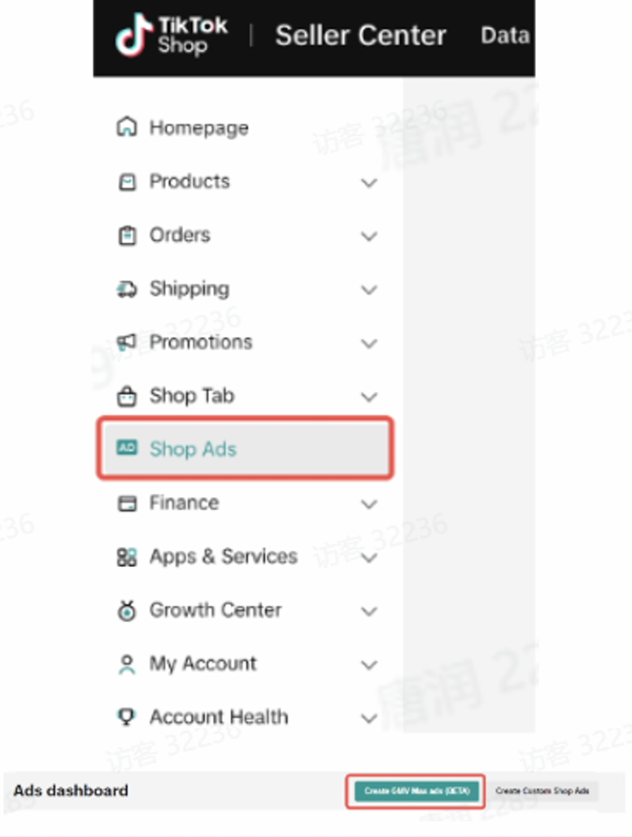The image size is (632, 837).
Task: Expand the My Account chevron
Action: 369,665
